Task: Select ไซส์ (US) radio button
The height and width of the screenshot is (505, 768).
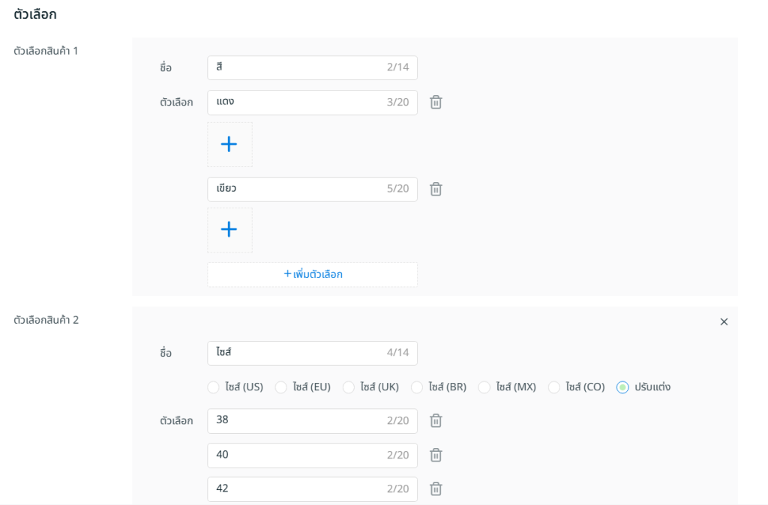Action: coord(214,387)
